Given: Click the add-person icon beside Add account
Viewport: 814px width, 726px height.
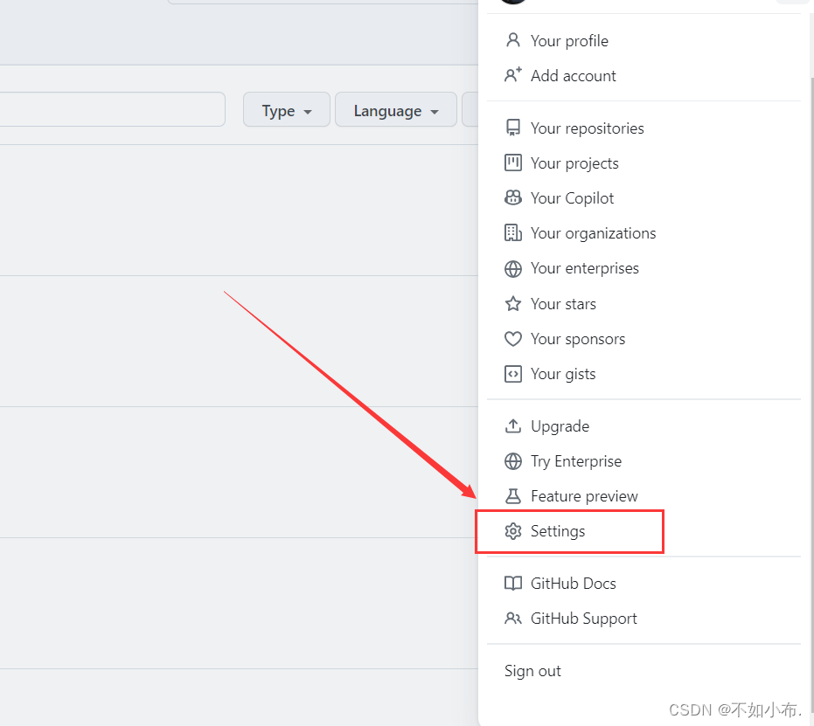Looking at the screenshot, I should [513, 76].
